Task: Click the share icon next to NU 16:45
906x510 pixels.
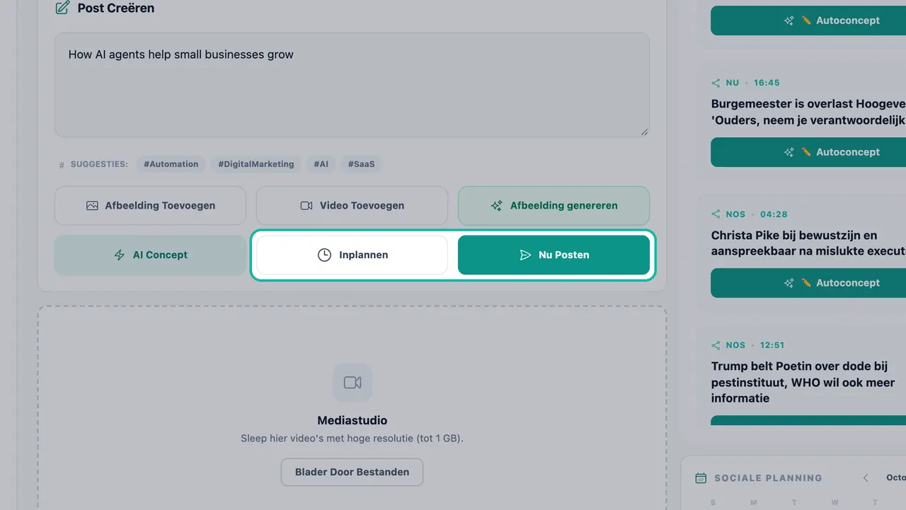Action: (x=716, y=83)
